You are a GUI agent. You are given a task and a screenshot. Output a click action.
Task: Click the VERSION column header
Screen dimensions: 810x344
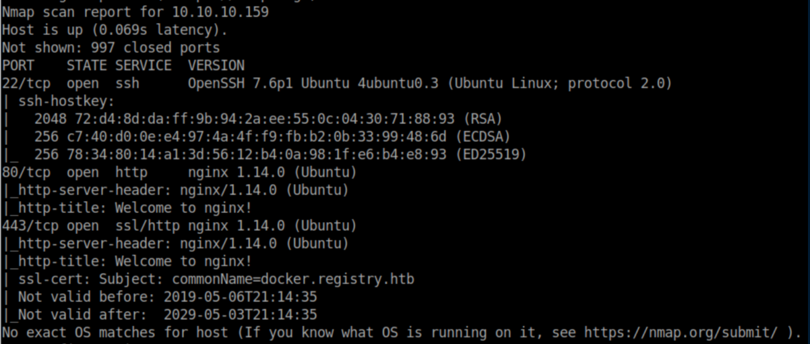click(216, 66)
